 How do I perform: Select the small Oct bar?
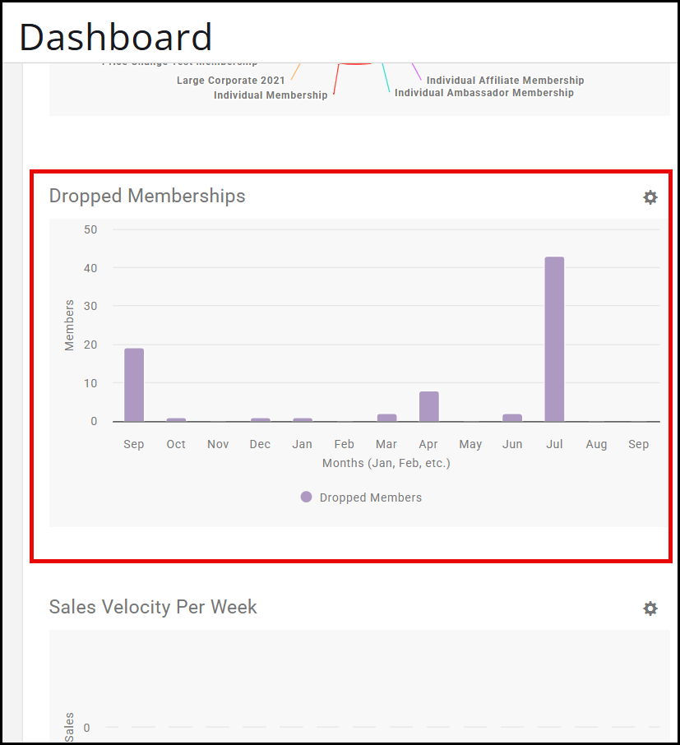tap(176, 419)
